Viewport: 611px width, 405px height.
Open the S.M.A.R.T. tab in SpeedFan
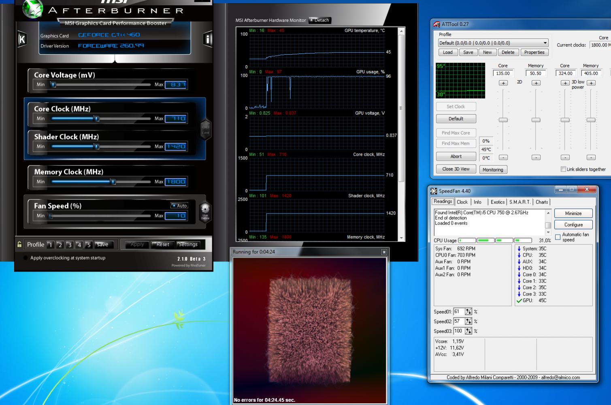click(520, 202)
